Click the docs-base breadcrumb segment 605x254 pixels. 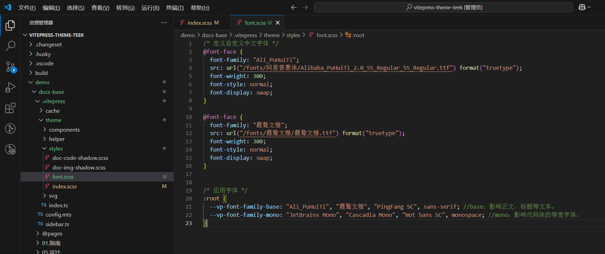click(215, 35)
